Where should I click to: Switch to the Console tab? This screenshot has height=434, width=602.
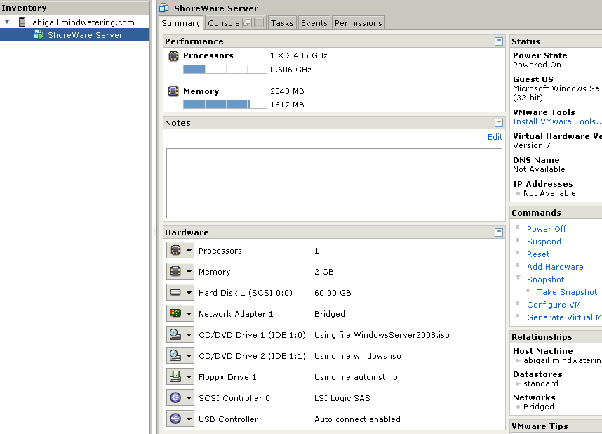[223, 23]
